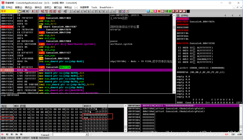Open CPU 'c' toolbar button
The height and width of the screenshot is (140, 243).
click(x=92, y=11)
